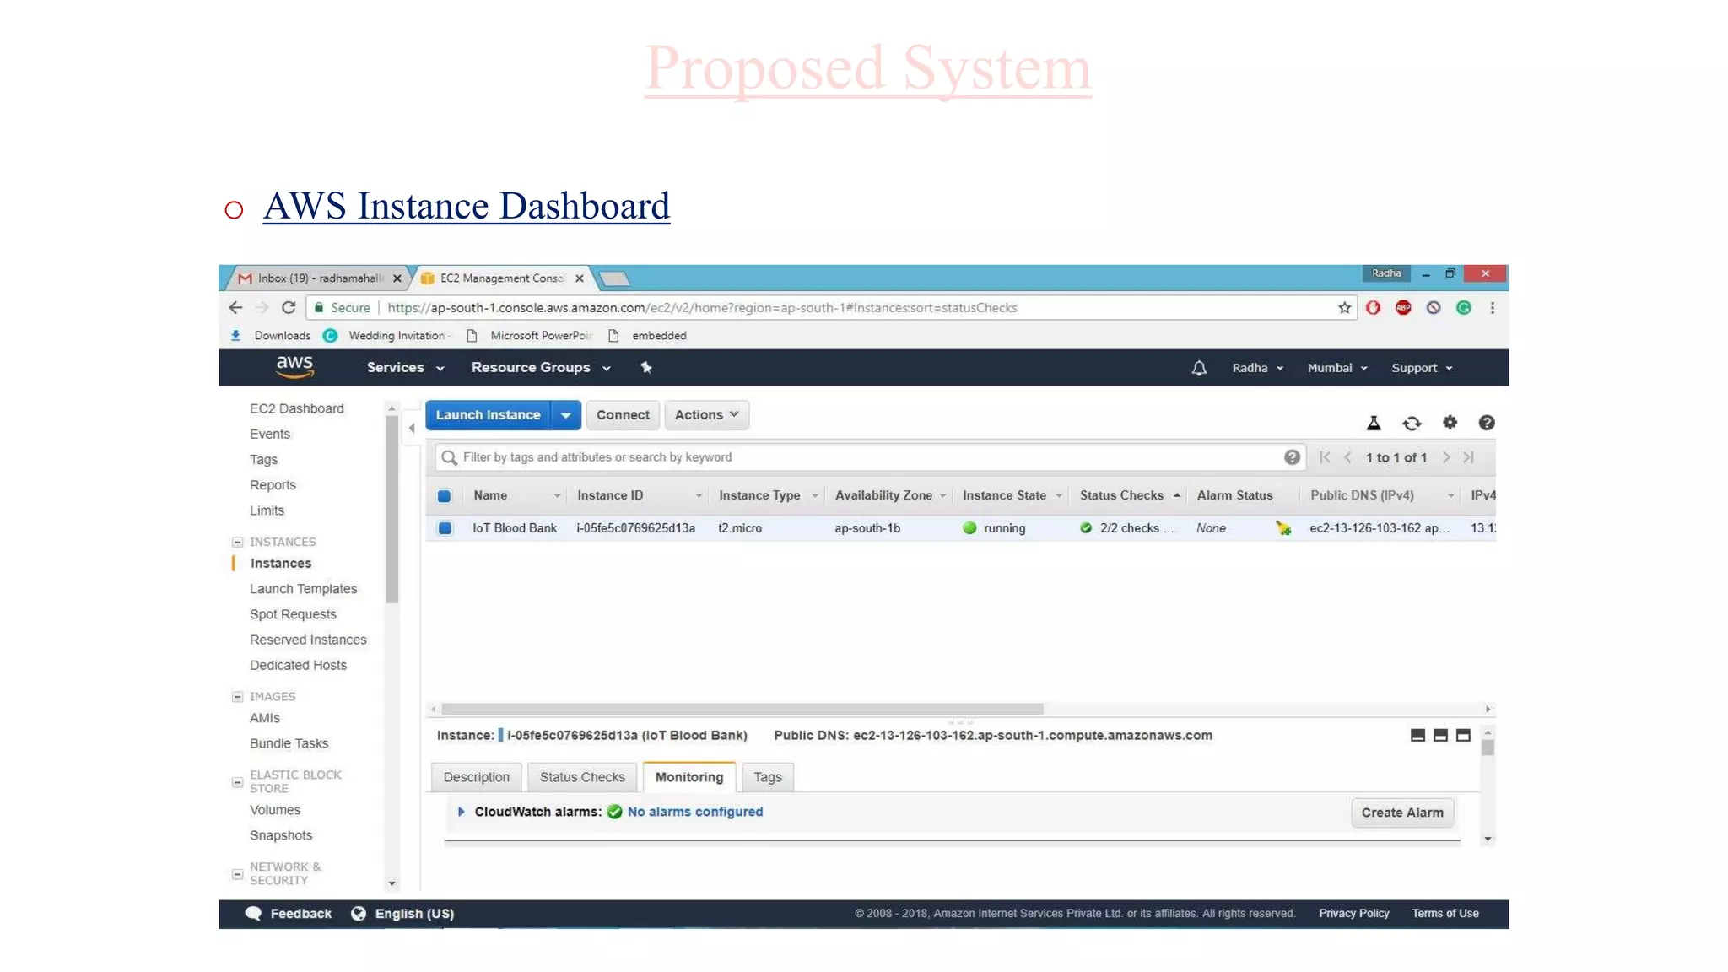Click the AWS logo home icon
The width and height of the screenshot is (1728, 972).
(x=294, y=367)
